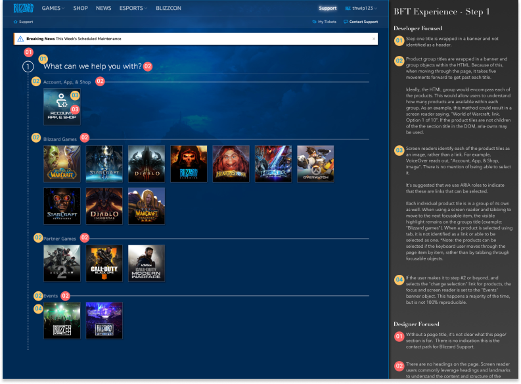The image size is (521, 384).
Task: Choose the Diablo Immortal tile
Action: [x=104, y=206]
